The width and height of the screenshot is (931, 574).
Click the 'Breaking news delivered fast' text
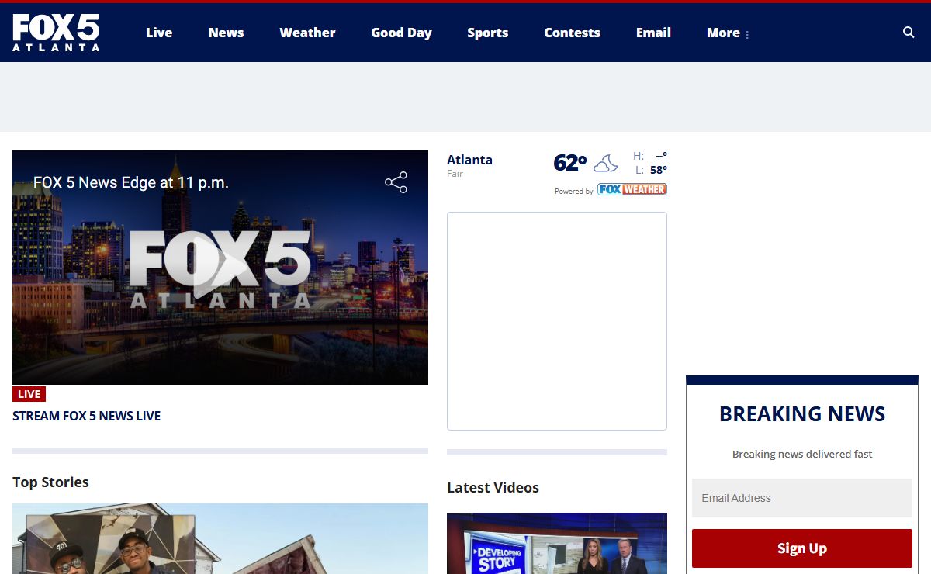click(802, 454)
